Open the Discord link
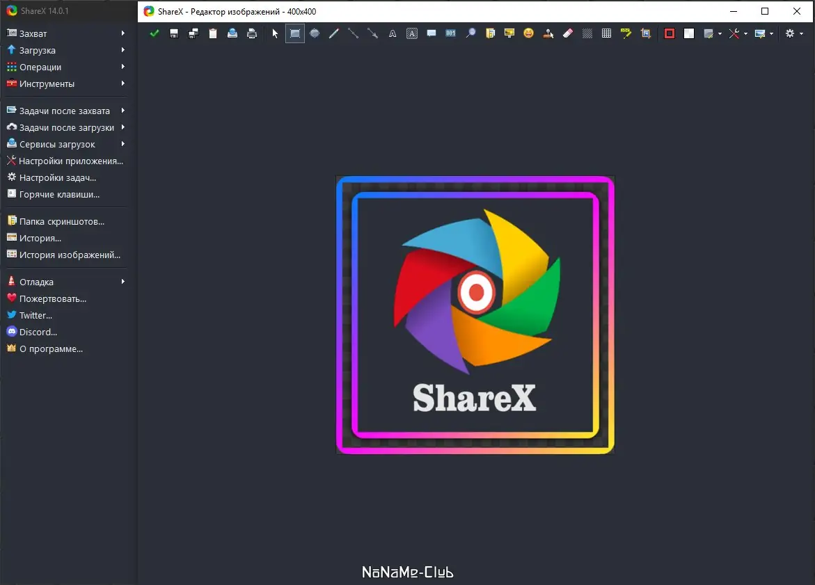 click(x=65, y=332)
